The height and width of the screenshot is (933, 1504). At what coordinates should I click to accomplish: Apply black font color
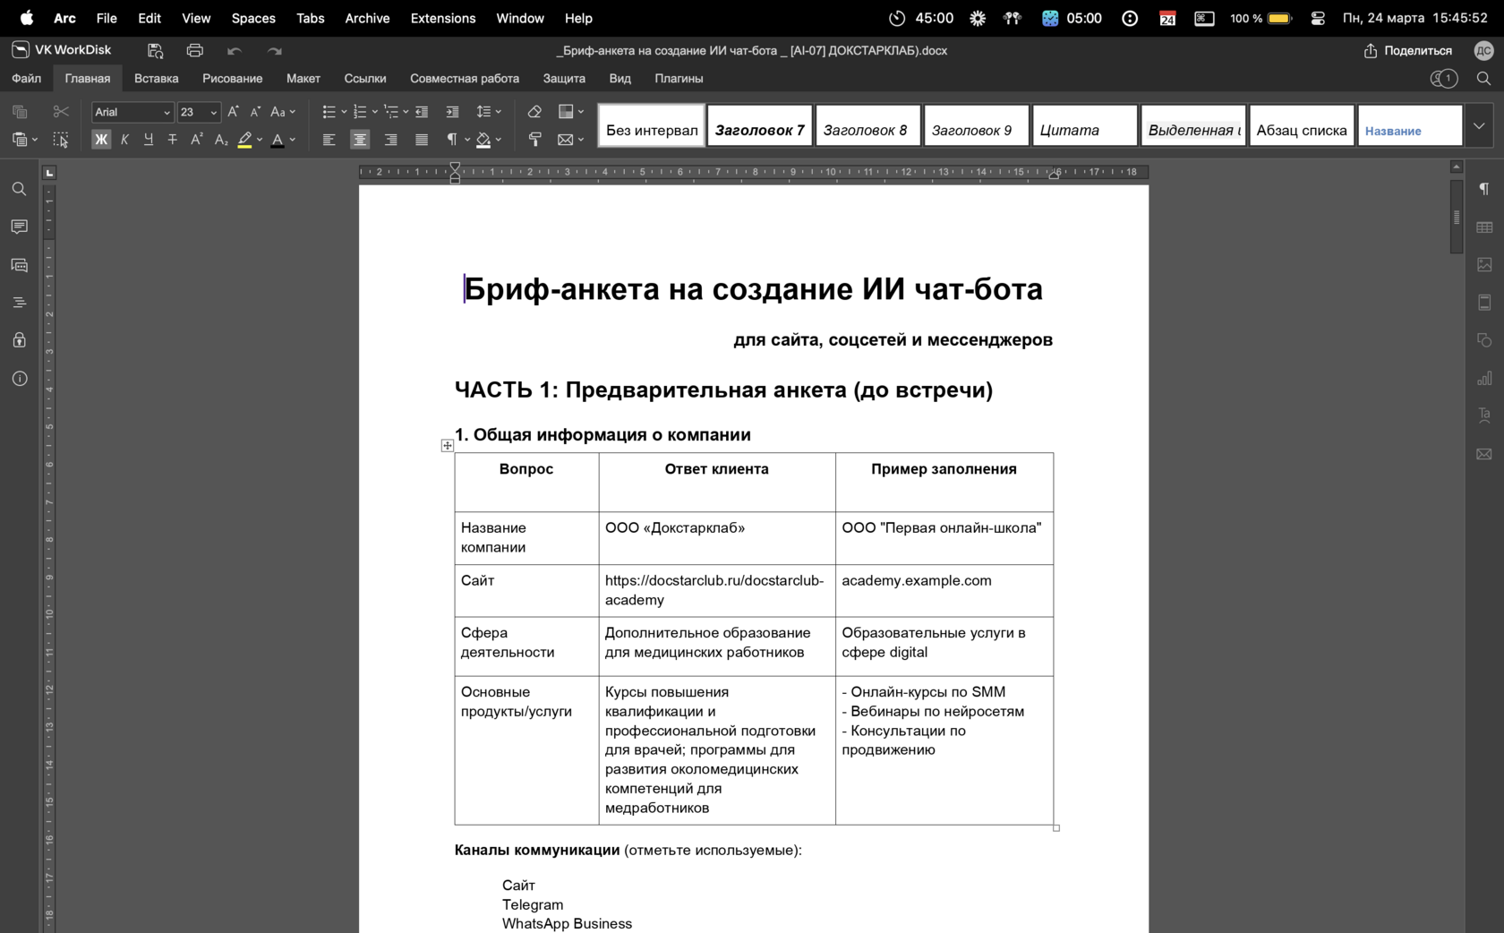click(278, 140)
